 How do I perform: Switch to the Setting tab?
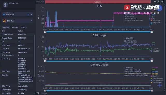[15, 27]
